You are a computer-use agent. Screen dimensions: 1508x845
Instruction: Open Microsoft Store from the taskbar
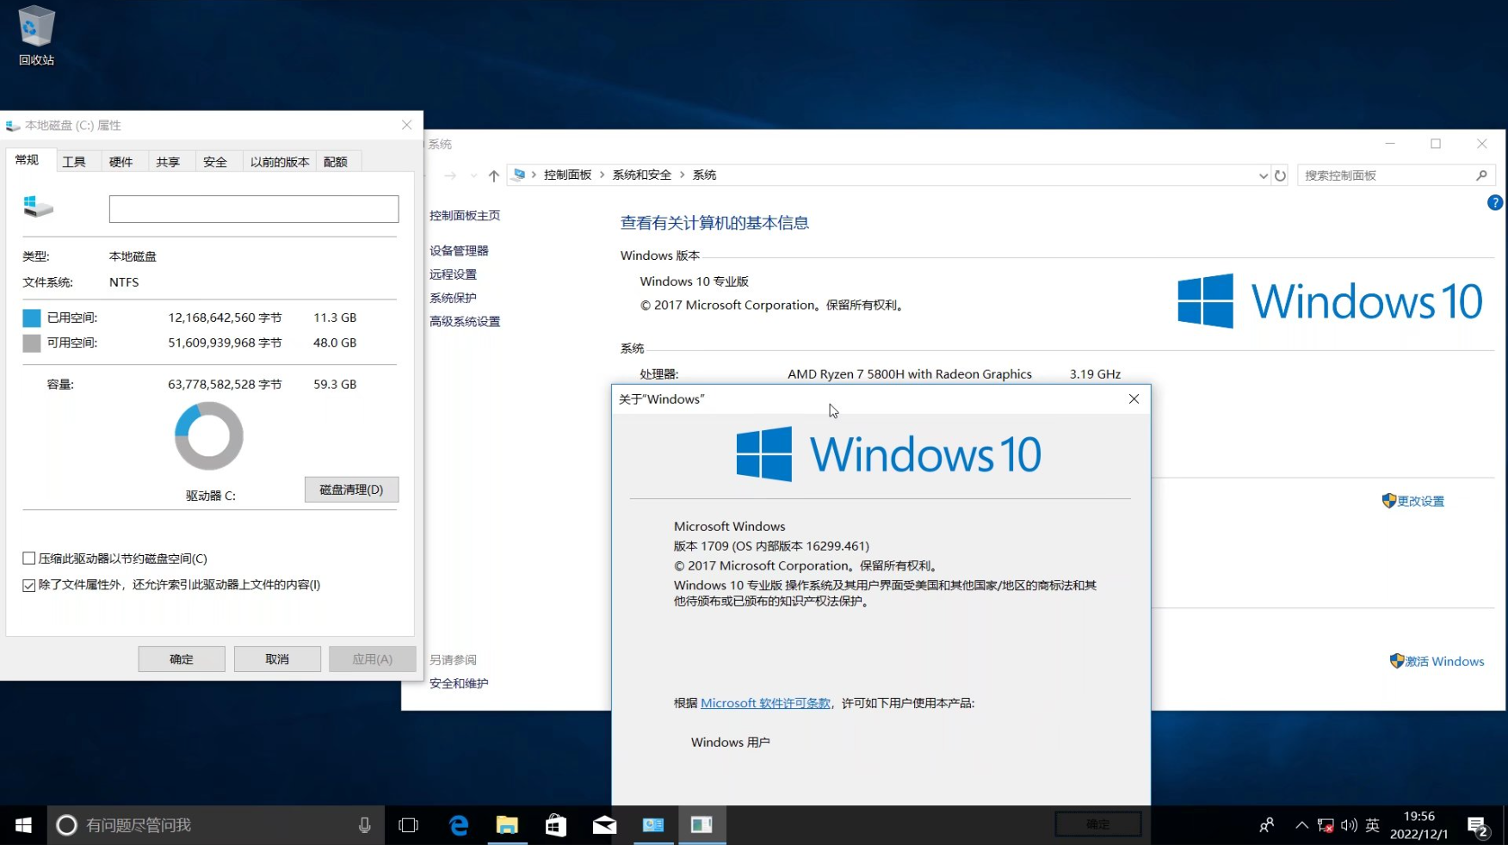click(555, 824)
